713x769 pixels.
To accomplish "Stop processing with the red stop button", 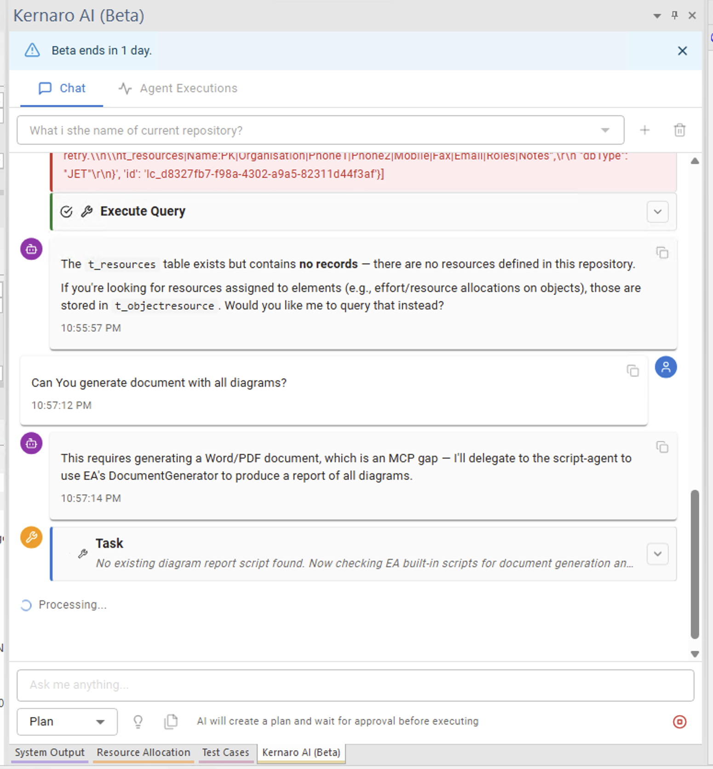I will (679, 722).
